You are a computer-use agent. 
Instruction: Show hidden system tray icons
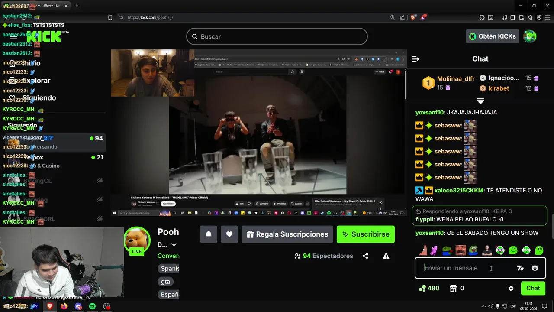coord(483,306)
